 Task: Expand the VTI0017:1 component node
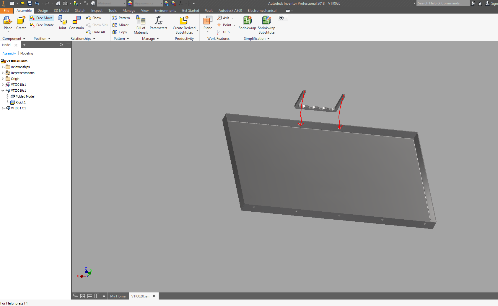[x=3, y=108]
